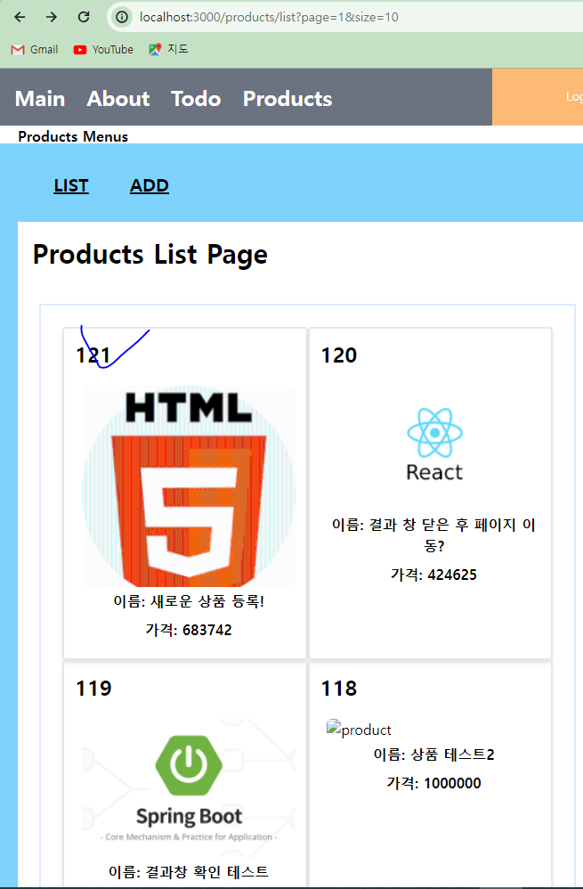Viewport: 583px width, 889px height.
Task: Select Products in the navigation bar
Action: 287,99
